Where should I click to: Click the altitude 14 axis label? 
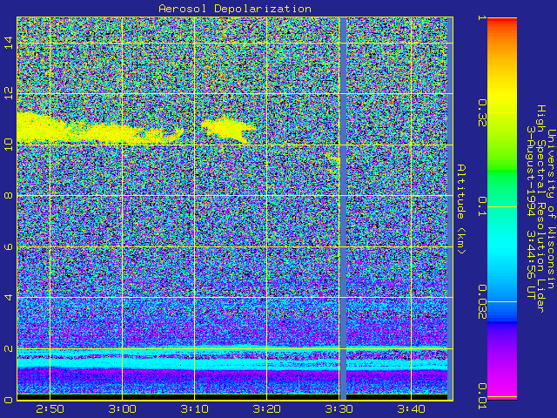click(x=8, y=43)
